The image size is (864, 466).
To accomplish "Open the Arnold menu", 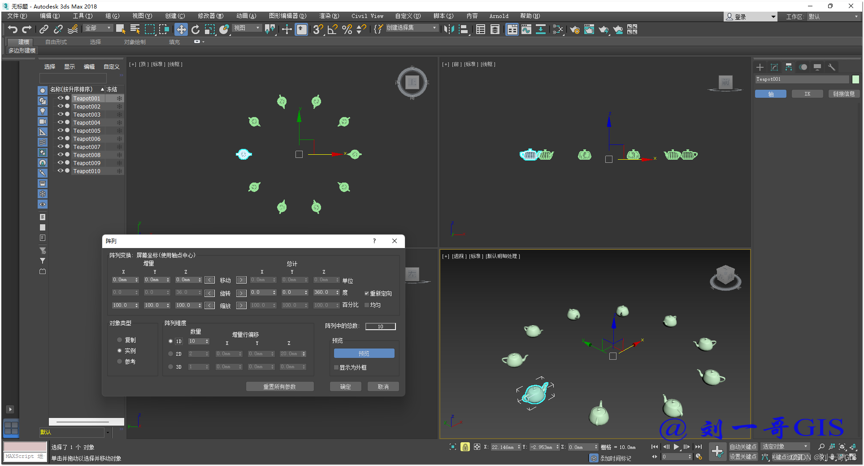I will pos(499,16).
